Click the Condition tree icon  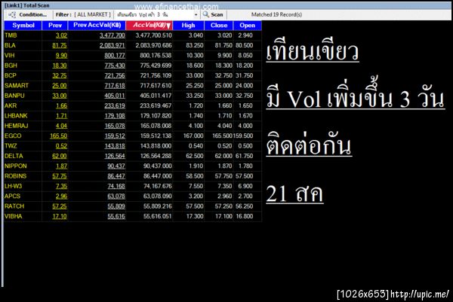[12, 15]
